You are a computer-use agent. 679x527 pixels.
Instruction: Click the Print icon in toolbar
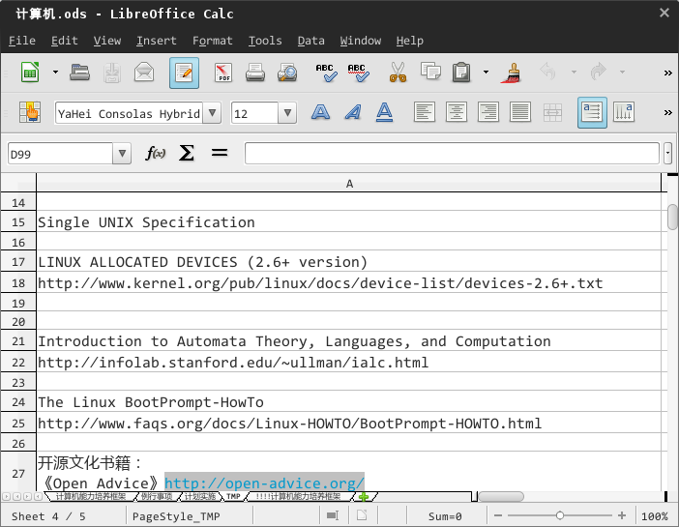tap(255, 73)
